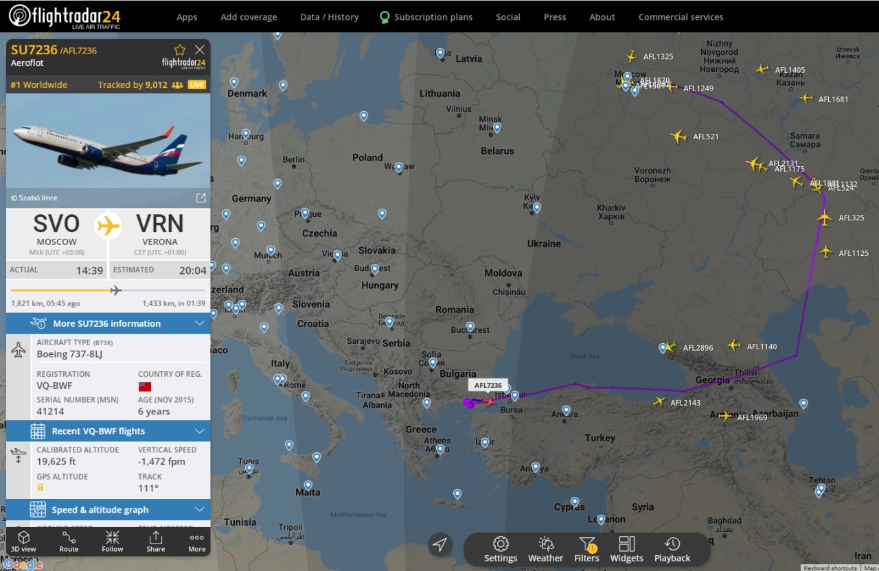Click the Follow aircraft icon
879x571 pixels.
[x=113, y=541]
